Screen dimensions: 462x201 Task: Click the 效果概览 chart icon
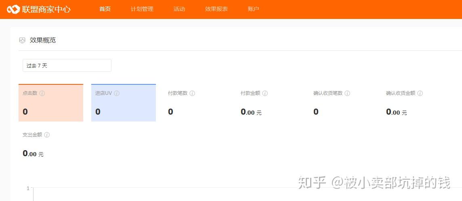(x=22, y=40)
